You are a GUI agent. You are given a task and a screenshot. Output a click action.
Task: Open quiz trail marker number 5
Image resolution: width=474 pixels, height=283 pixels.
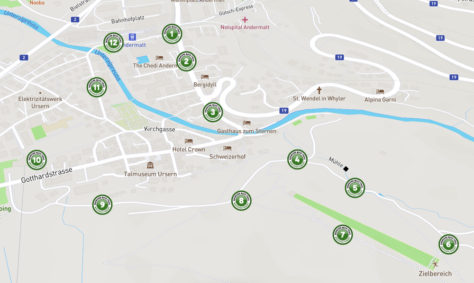coord(355,188)
